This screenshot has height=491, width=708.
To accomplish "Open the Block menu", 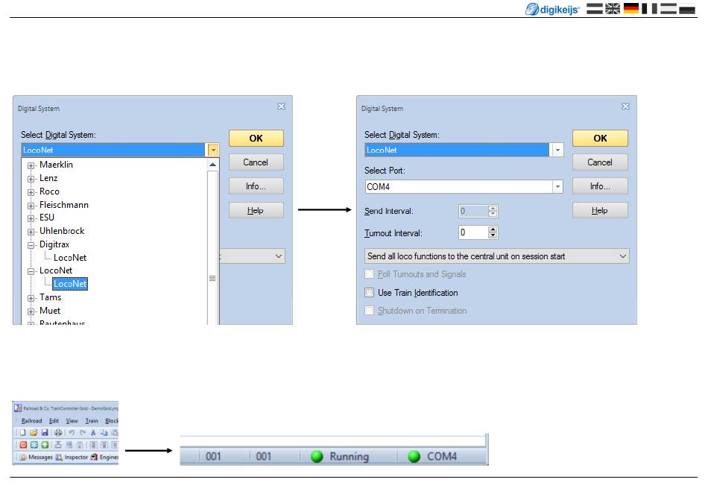I will (112, 421).
